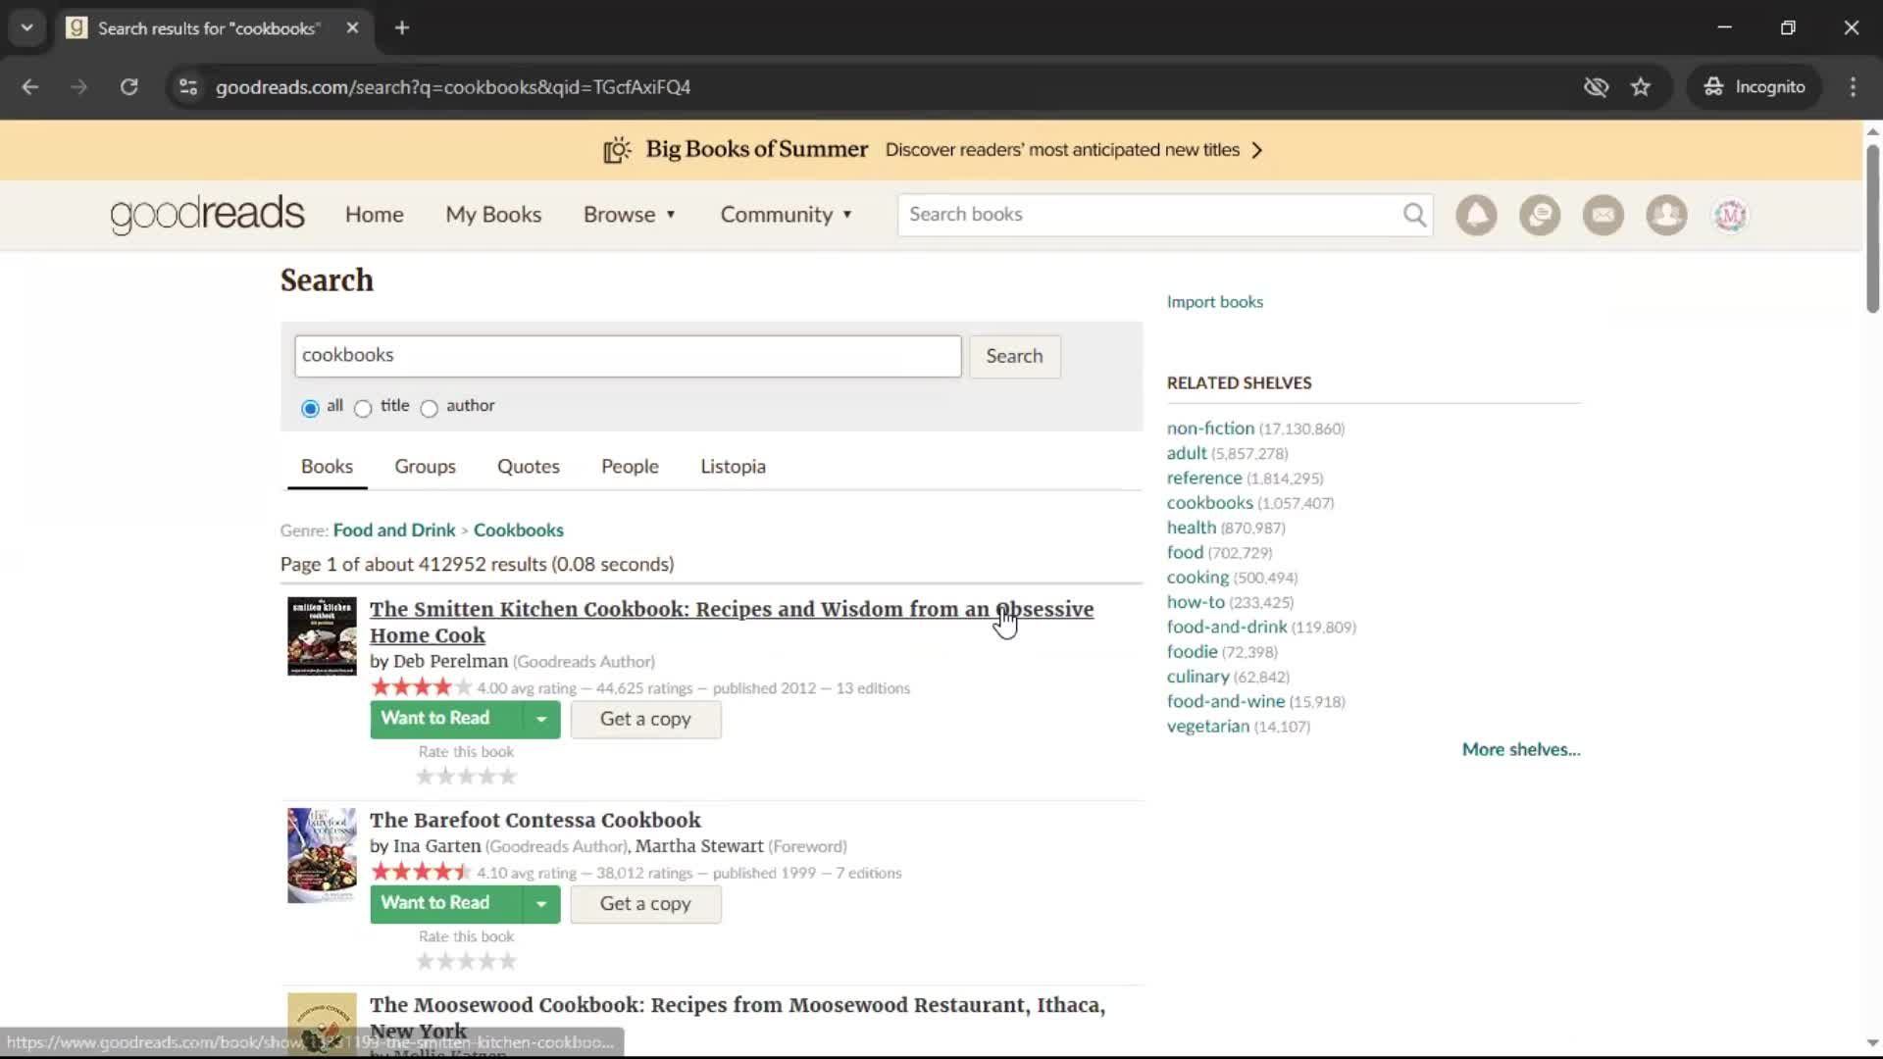The image size is (1883, 1059).
Task: Open the Chrome three-dot menu
Action: click(1853, 86)
